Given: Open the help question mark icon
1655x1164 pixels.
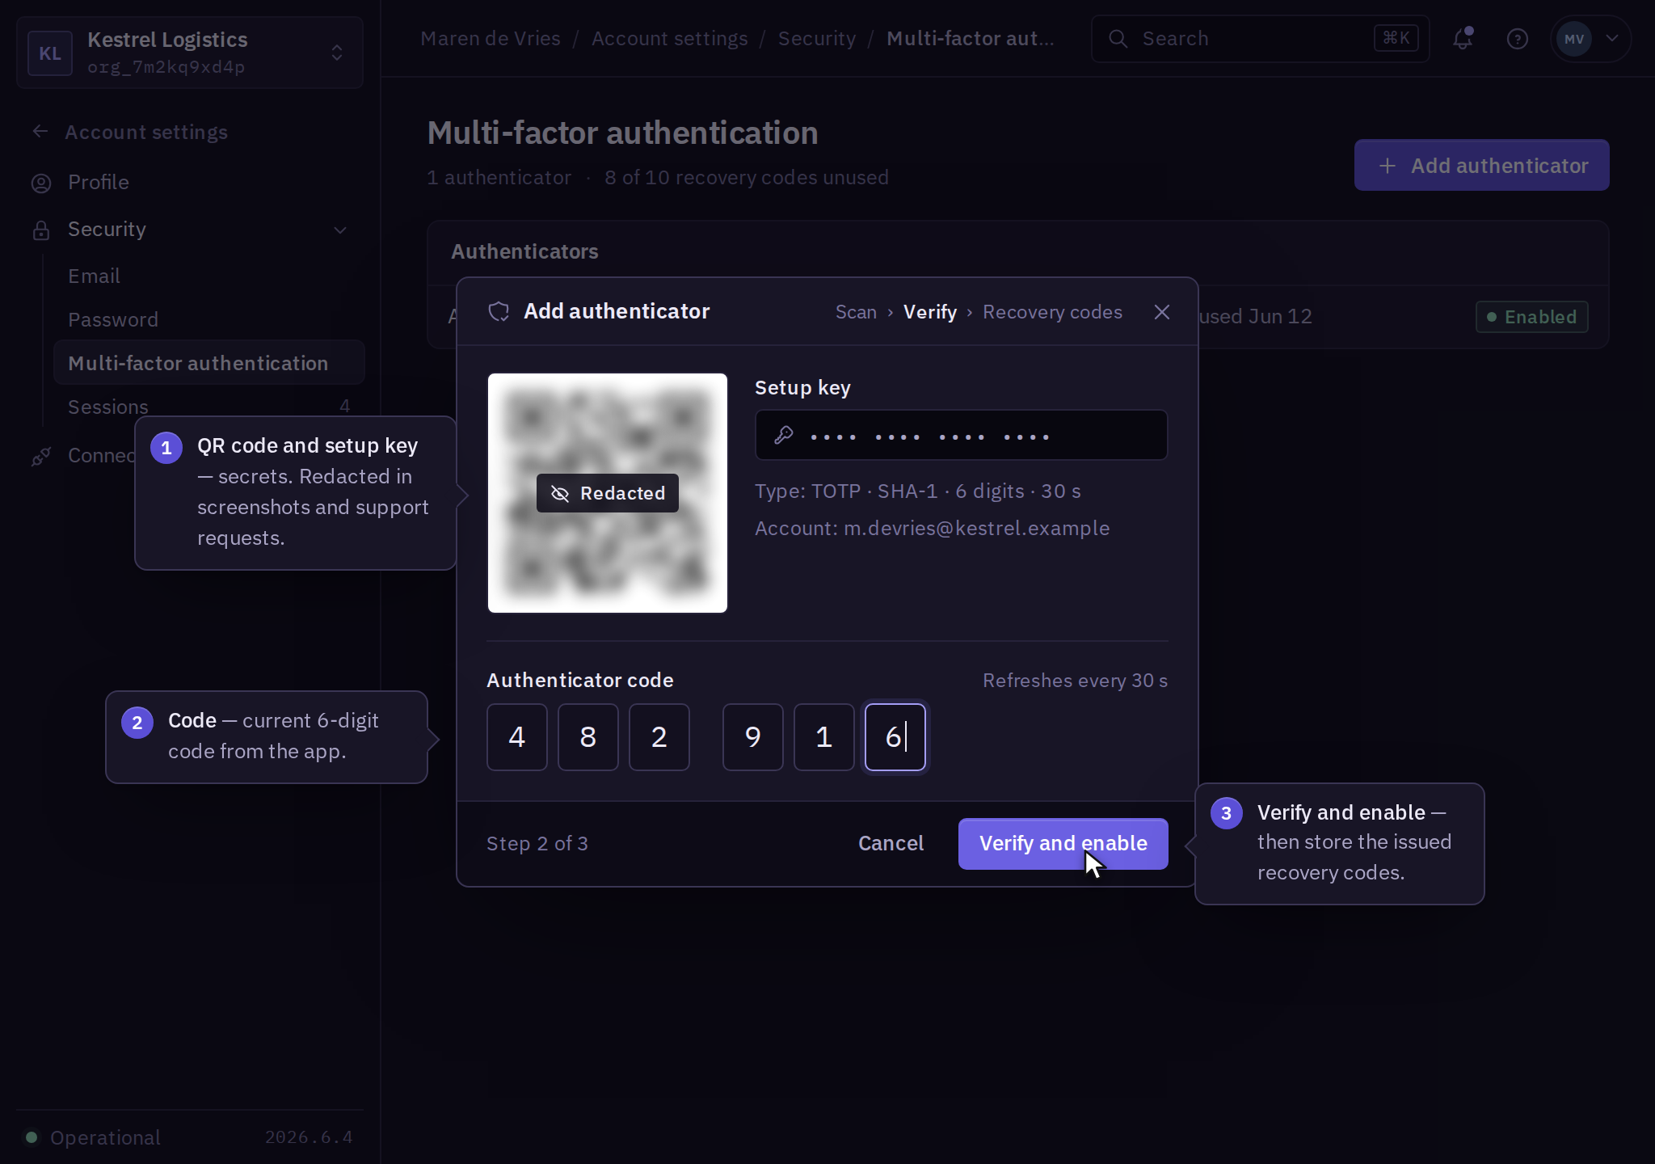Looking at the screenshot, I should 1518,38.
